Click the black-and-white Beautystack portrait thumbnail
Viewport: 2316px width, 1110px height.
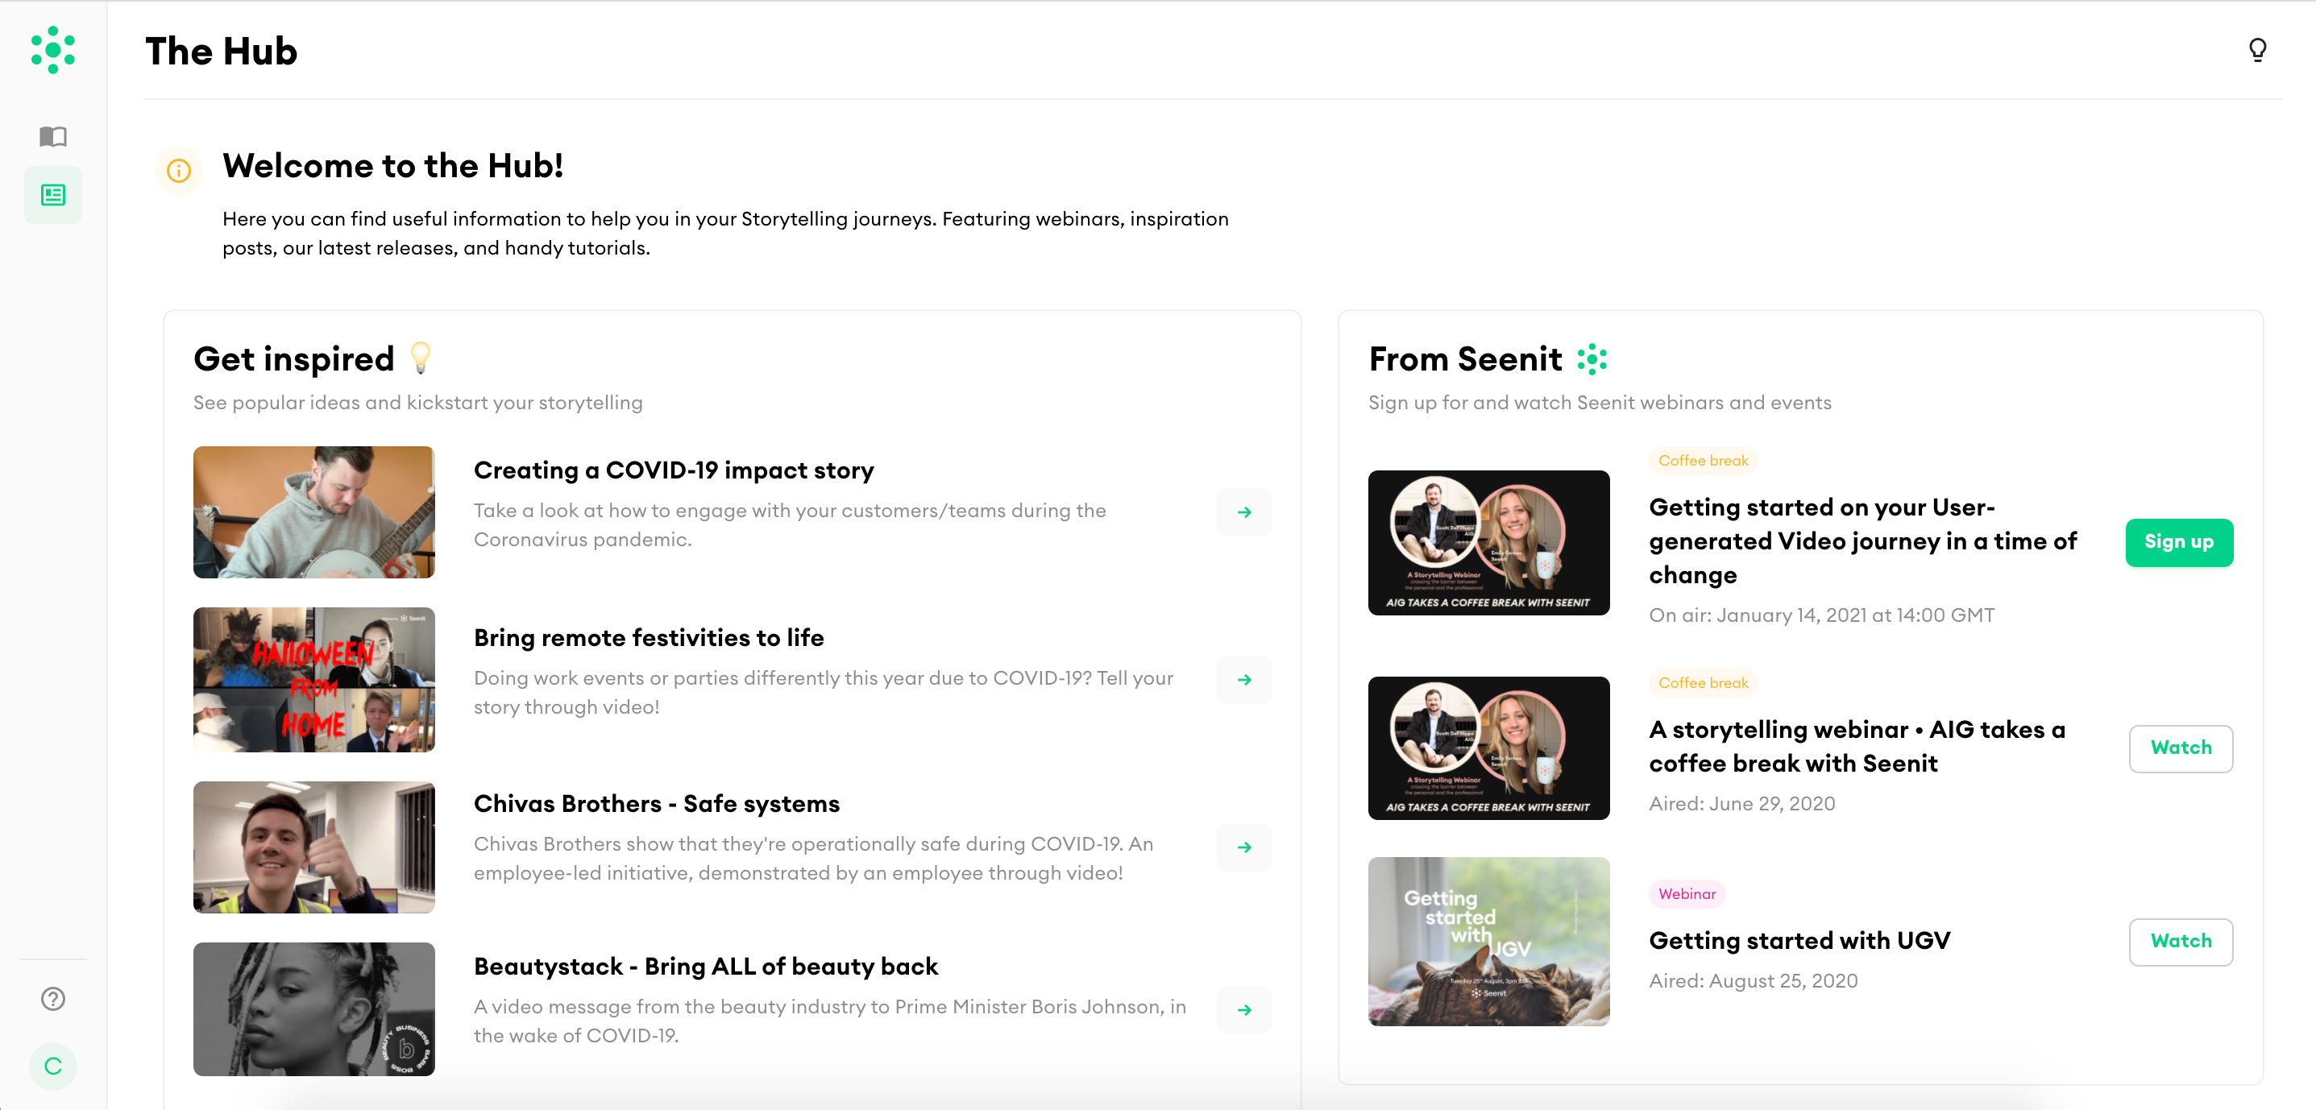[313, 1009]
